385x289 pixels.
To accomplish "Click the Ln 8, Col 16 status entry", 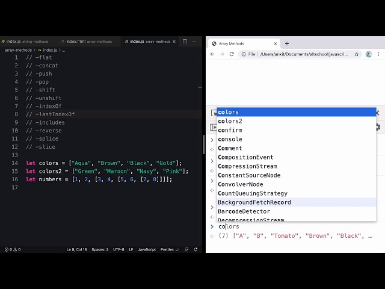I will [76, 249].
